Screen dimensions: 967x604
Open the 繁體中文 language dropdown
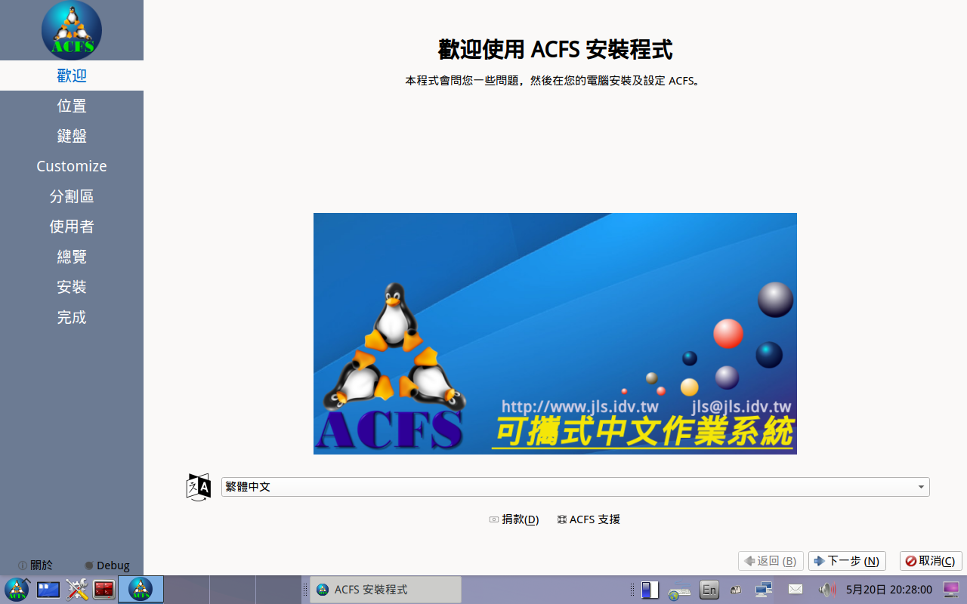coord(575,487)
